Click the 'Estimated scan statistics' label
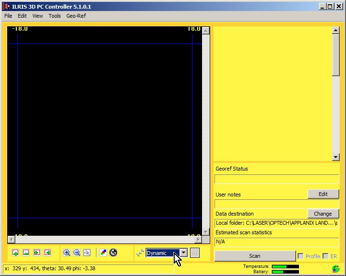The width and height of the screenshot is (346, 276). click(x=244, y=232)
